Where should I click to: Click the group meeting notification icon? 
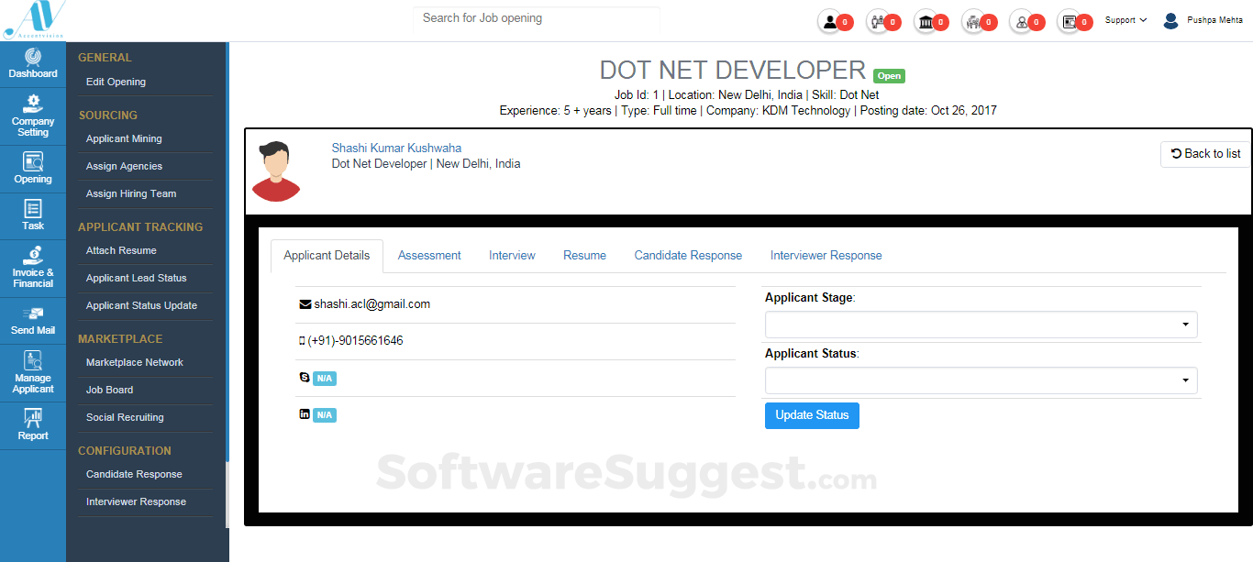click(x=974, y=22)
